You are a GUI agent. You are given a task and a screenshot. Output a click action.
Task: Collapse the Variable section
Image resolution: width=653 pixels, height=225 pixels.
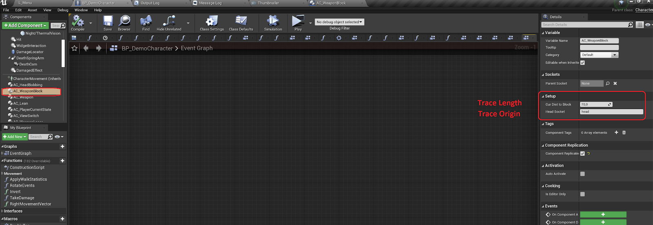tap(543, 33)
